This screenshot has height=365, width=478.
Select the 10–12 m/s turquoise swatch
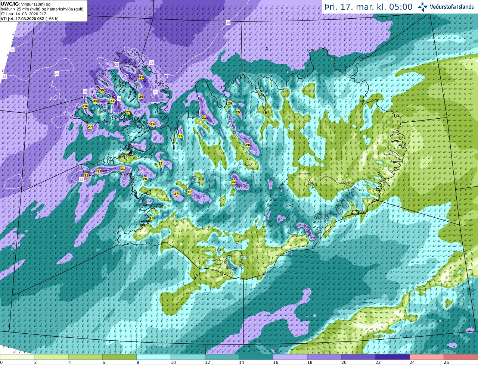(x=188, y=357)
